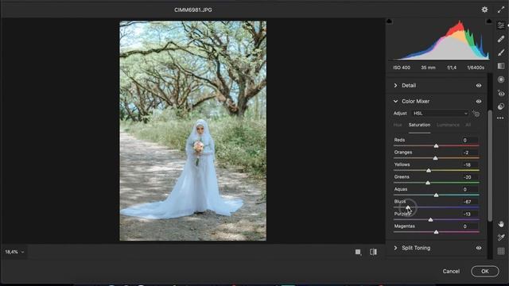Open Camera Raw preferences gear icon
Screen dimensions: 509x286
[484, 10]
